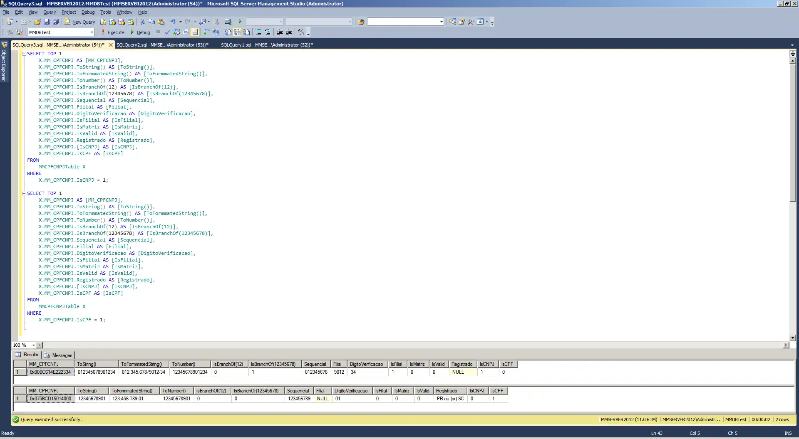This screenshot has height=439, width=799.
Task: Open the SQL Editor toolbar overflow options
Action: point(308,33)
